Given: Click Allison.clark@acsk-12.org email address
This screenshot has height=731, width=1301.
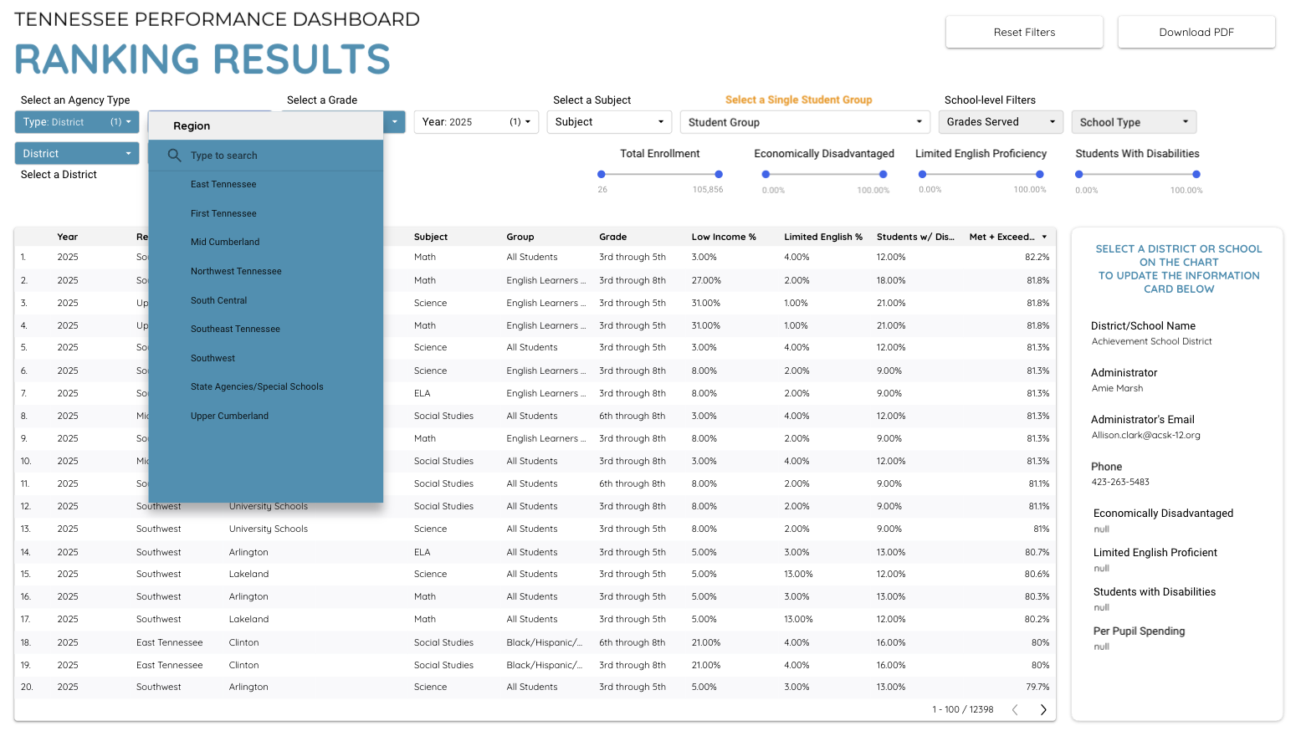Looking at the screenshot, I should coord(1145,435).
